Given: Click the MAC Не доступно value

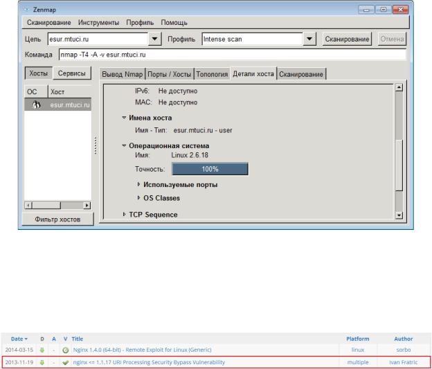Looking at the screenshot, I should 178,102.
